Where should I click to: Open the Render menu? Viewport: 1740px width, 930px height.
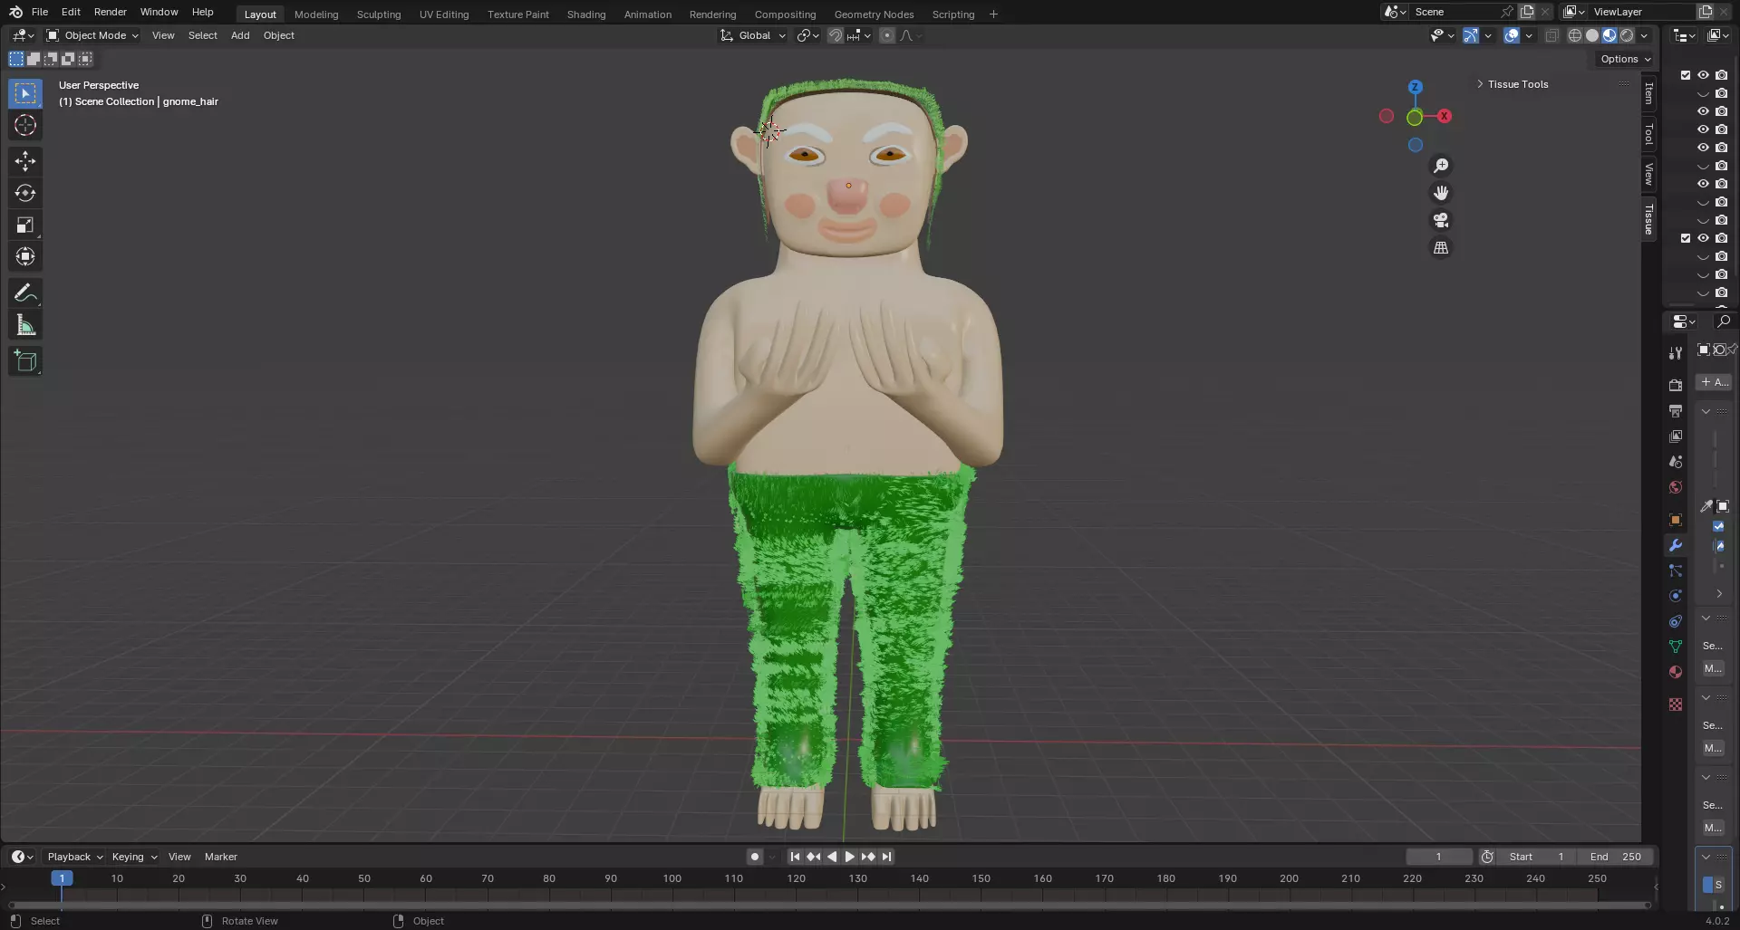110,12
